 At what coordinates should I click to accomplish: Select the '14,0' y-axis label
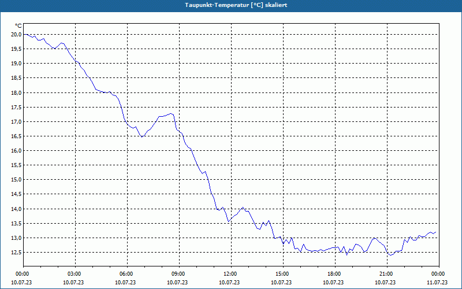click(x=17, y=209)
